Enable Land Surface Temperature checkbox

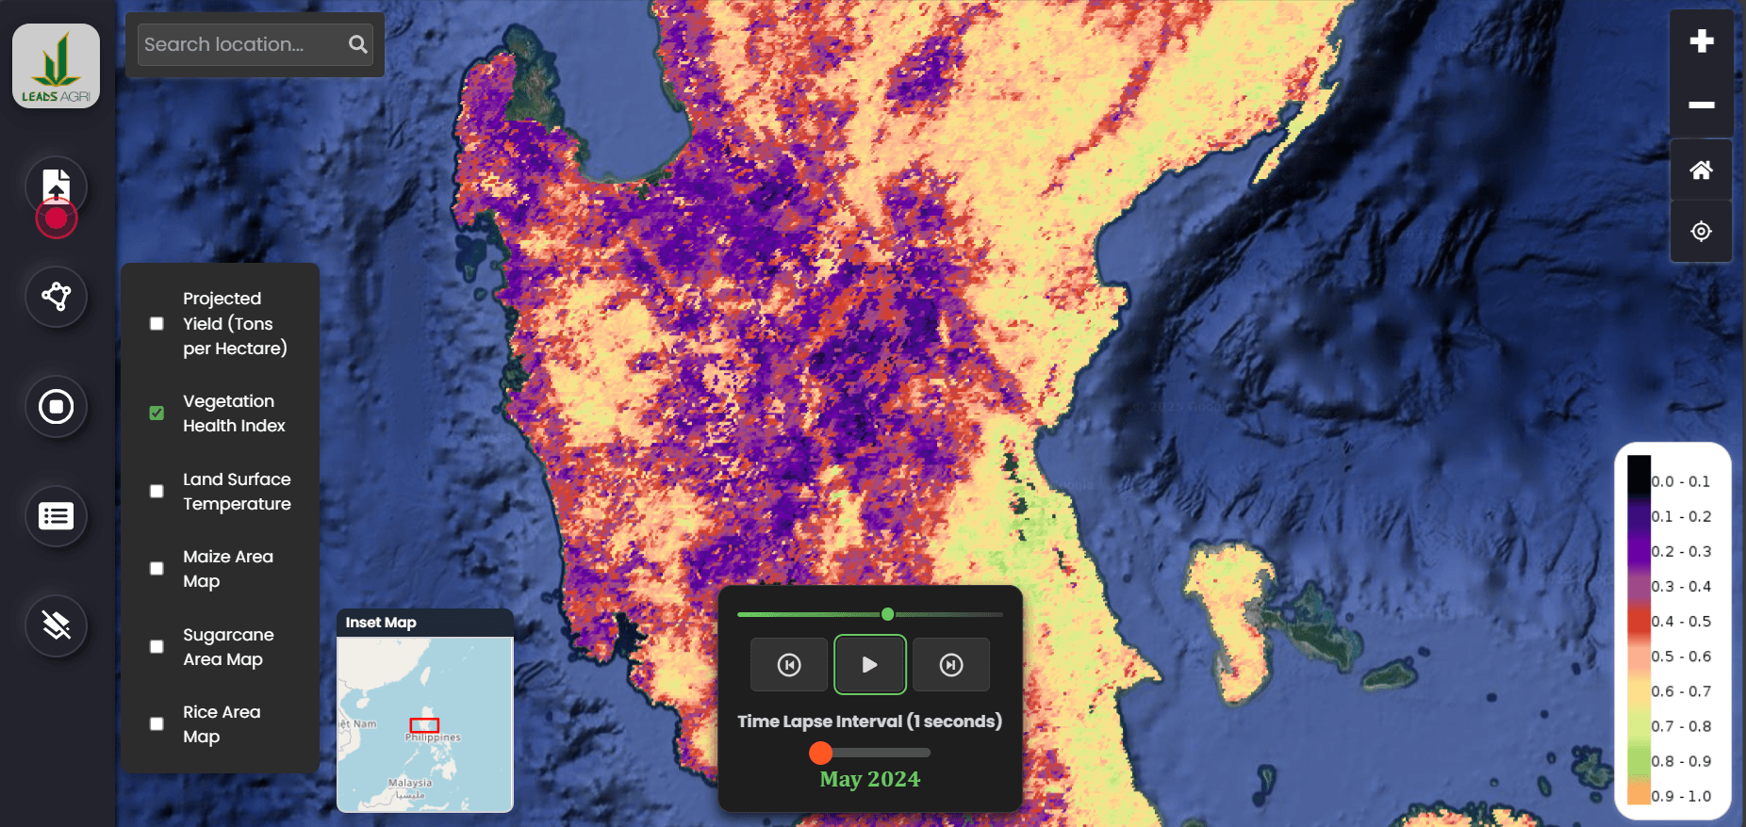(x=156, y=492)
